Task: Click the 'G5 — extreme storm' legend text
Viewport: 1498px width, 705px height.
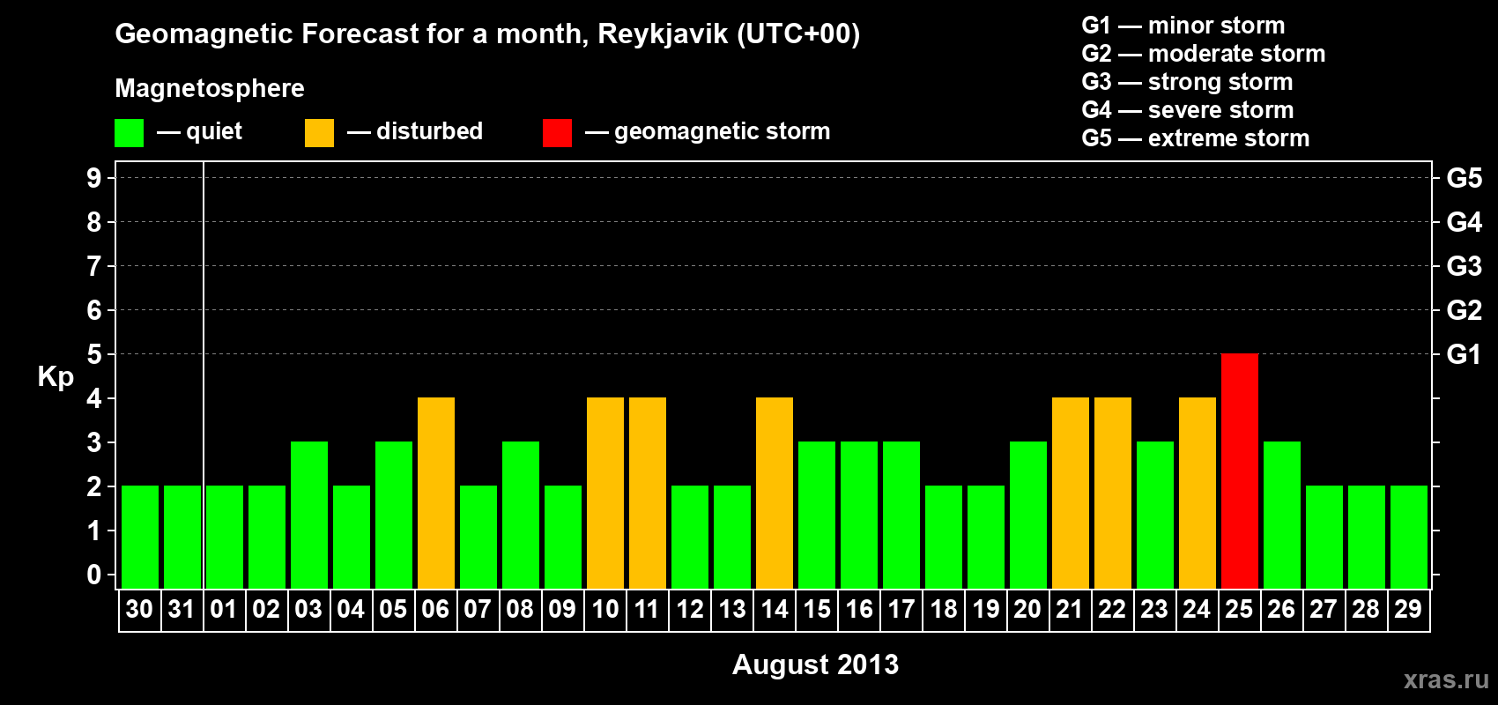Action: tap(1196, 138)
